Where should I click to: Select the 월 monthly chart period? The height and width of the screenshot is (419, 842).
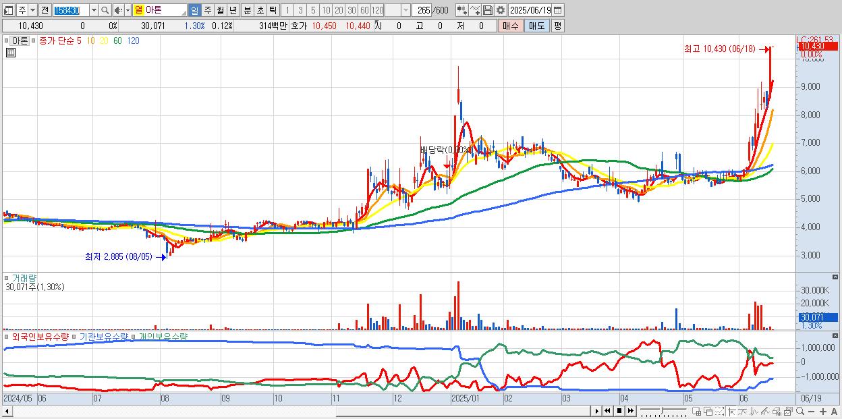point(220,10)
